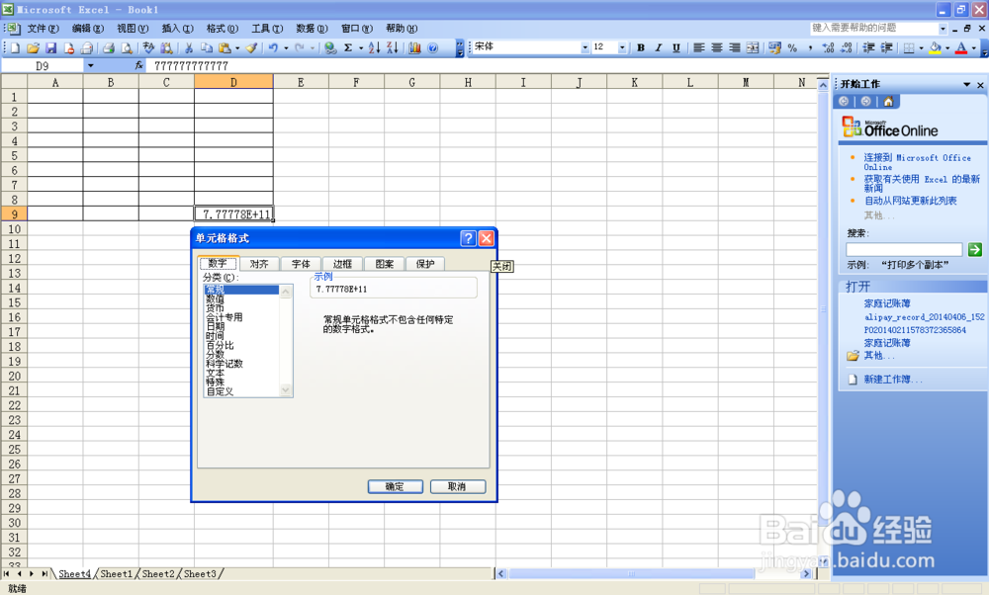Copy selection with the copy icon
The width and height of the screenshot is (989, 595).
(207, 47)
